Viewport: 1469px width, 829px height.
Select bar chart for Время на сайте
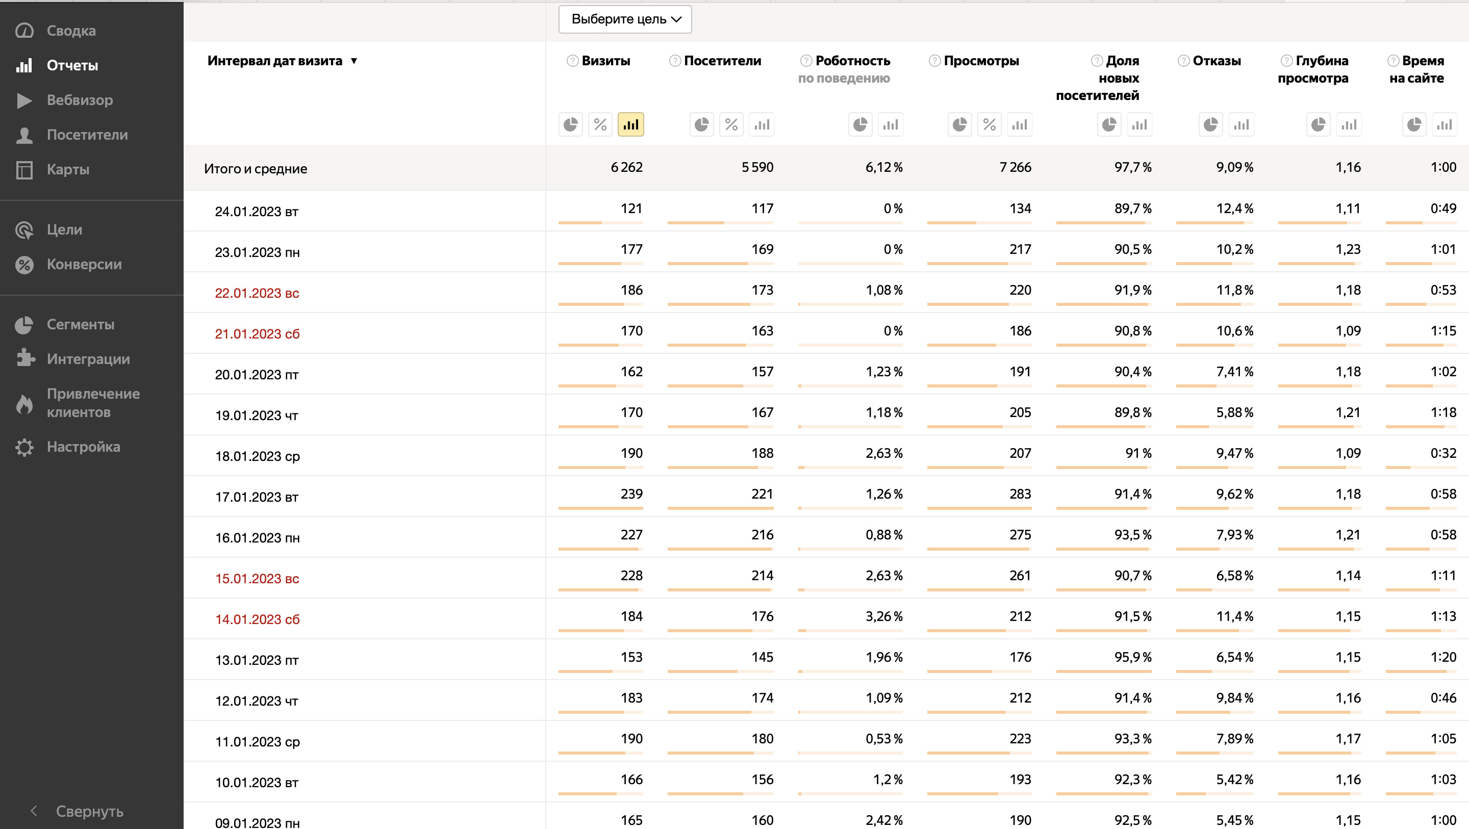[1445, 124]
